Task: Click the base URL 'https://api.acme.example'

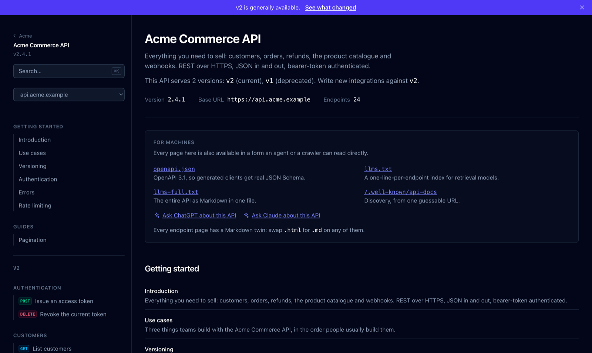Action: point(269,99)
